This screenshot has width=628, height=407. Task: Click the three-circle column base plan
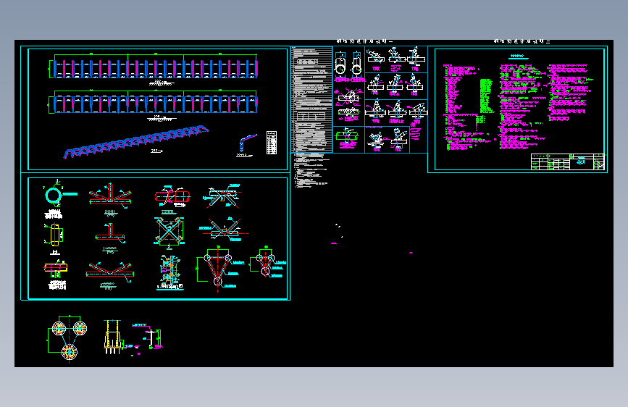(68, 339)
